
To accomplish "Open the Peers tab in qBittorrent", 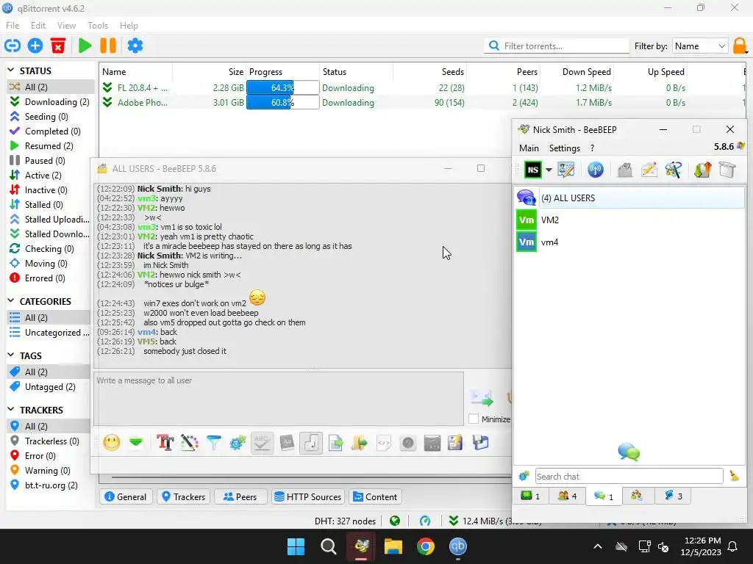I will pyautogui.click(x=240, y=497).
